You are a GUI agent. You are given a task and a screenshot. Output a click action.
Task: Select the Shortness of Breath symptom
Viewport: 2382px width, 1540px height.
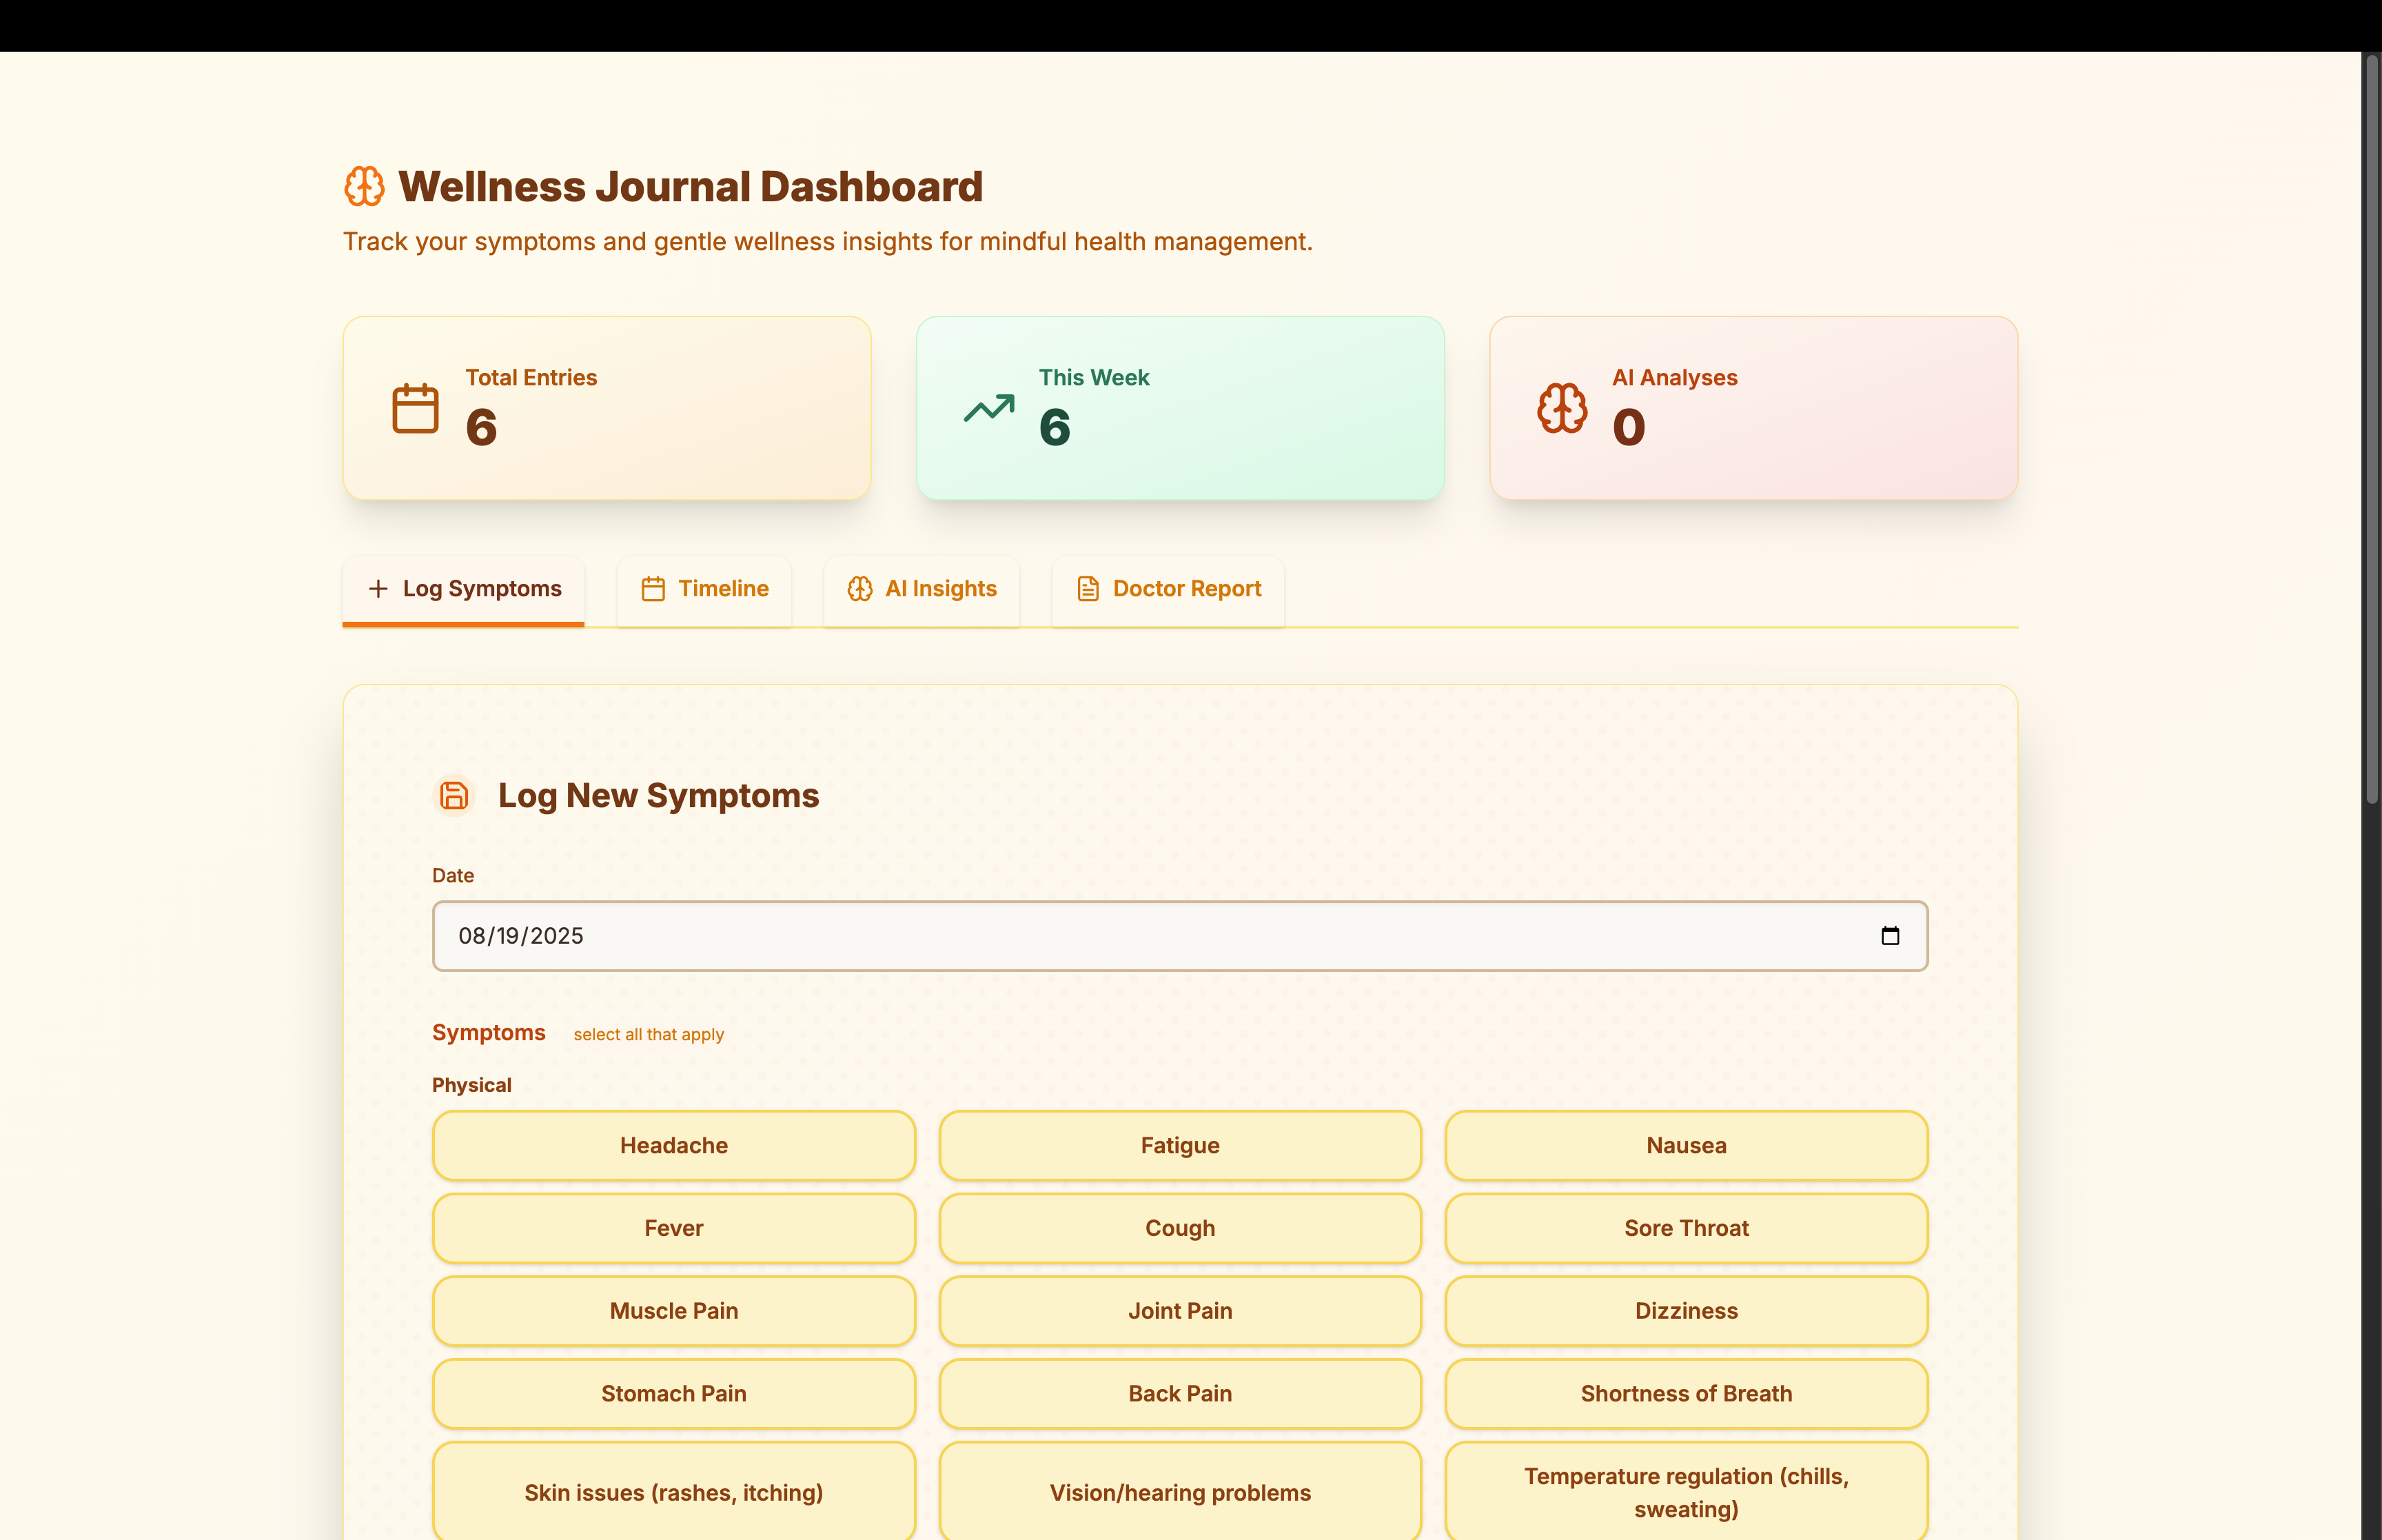pos(1685,1394)
